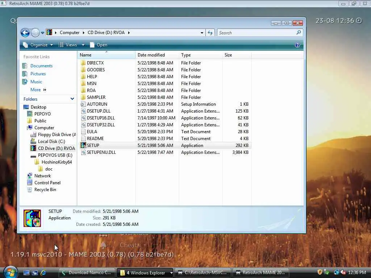Sort by Size column header
The width and height of the screenshot is (371, 278).
click(x=237, y=55)
